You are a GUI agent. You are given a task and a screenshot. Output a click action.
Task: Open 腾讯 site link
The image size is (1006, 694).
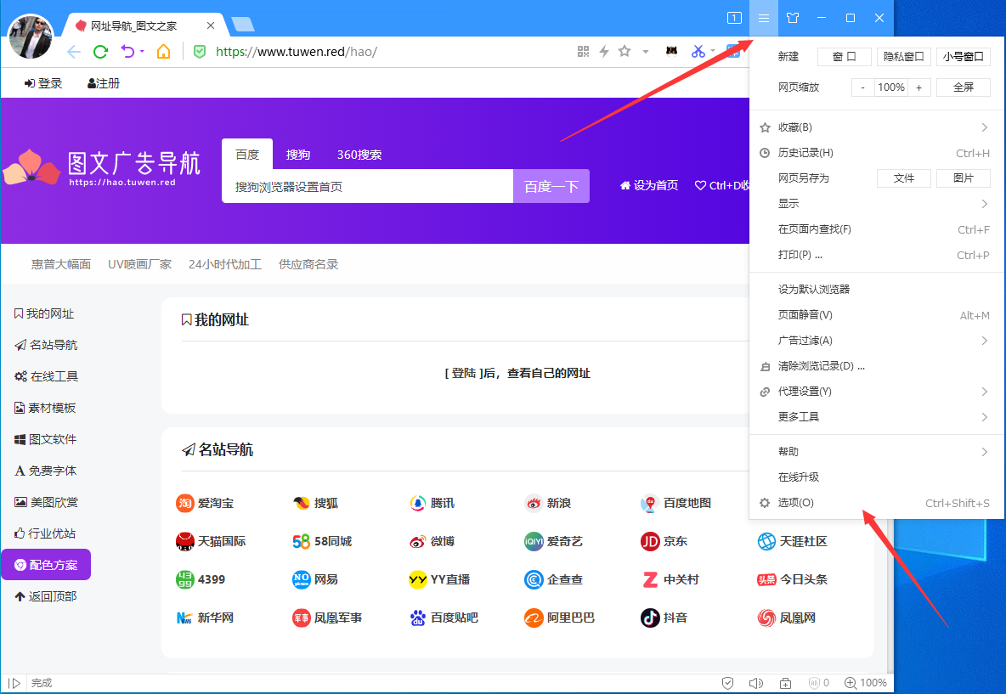click(x=432, y=504)
